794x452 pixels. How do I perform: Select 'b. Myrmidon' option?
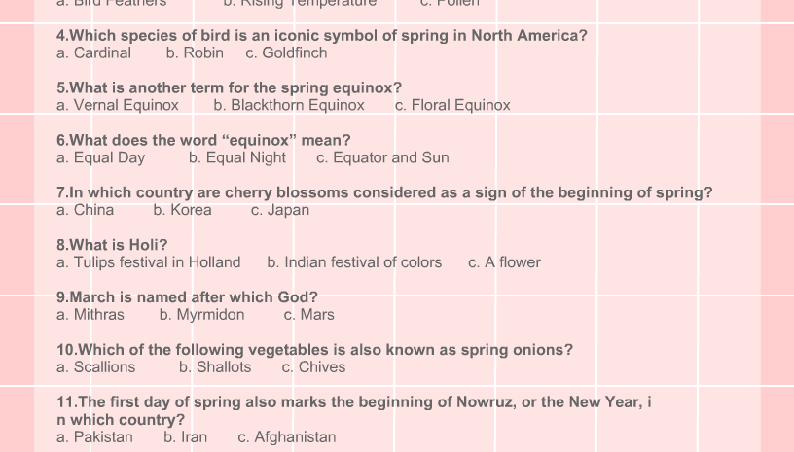click(201, 315)
